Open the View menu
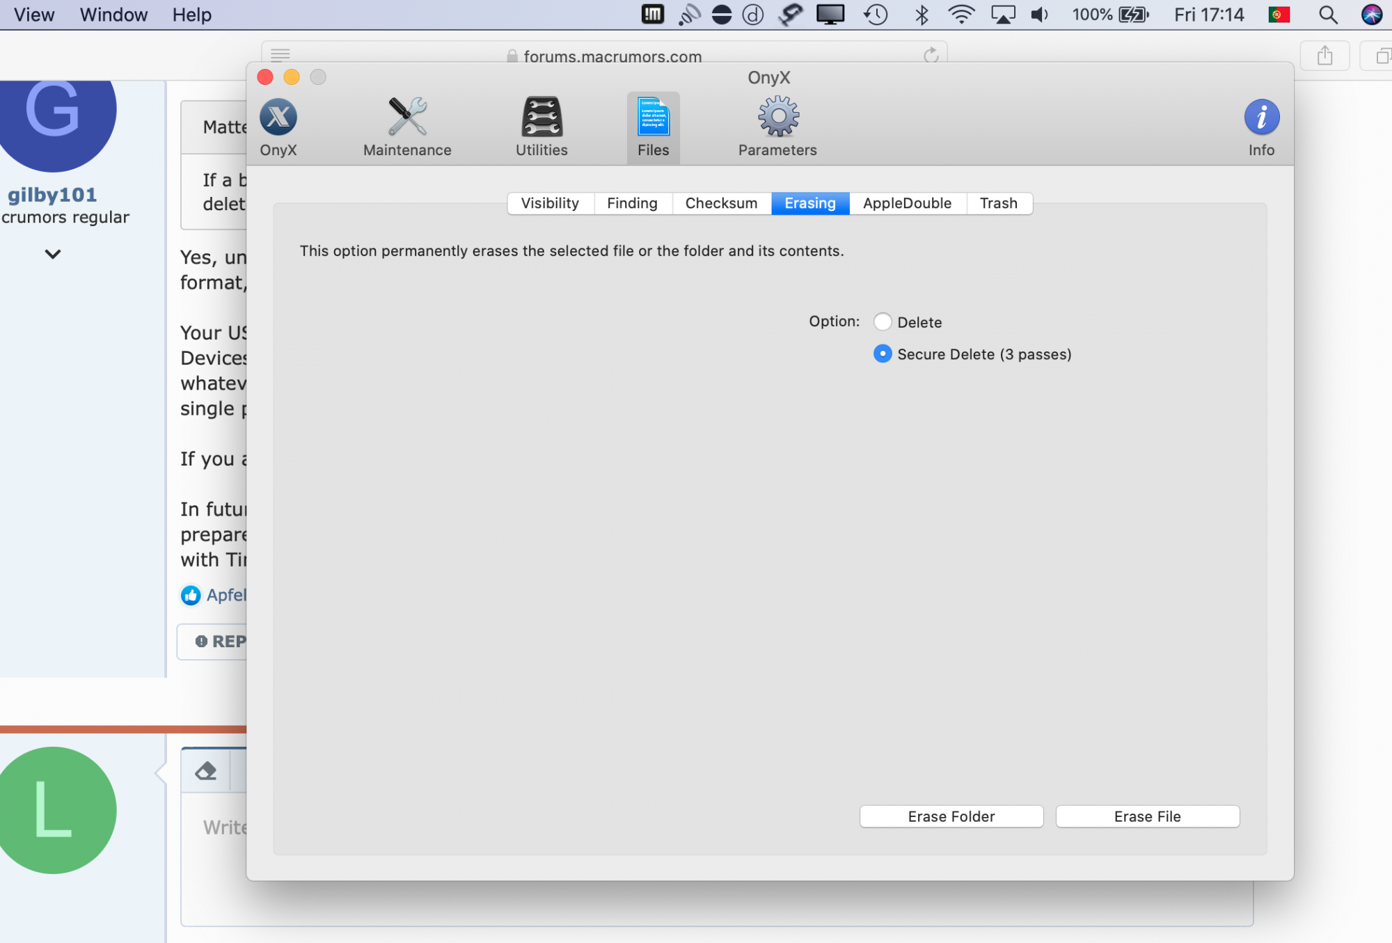This screenshot has width=1392, height=943. [x=34, y=15]
